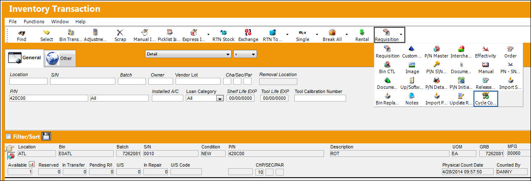Viewport: 531px width, 181px height.
Task: Expand the Single dropdown arrow
Action: point(317,35)
